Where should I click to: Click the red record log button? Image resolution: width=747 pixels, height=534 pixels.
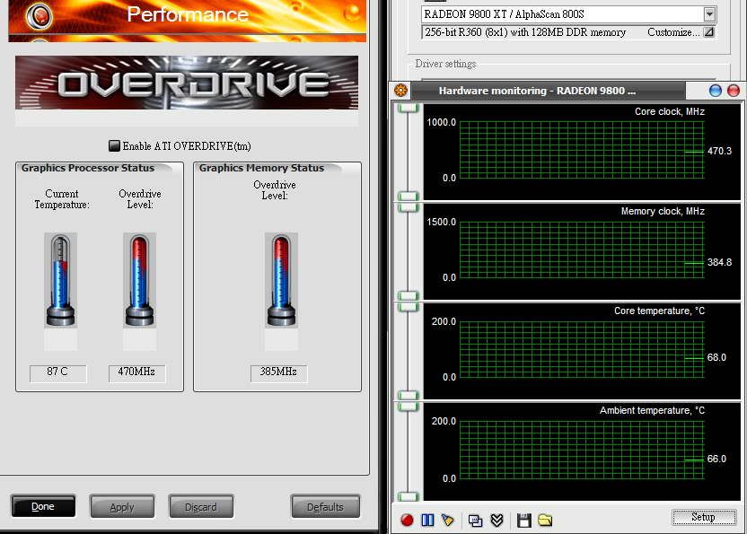point(407,520)
